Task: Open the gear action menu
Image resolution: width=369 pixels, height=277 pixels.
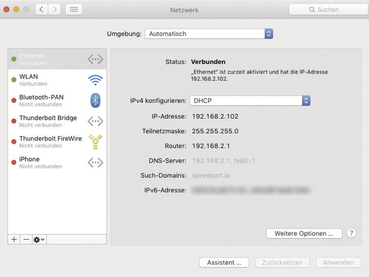Action: coord(39,240)
